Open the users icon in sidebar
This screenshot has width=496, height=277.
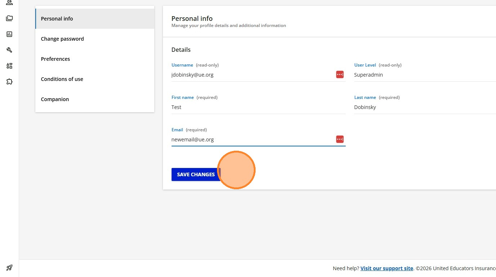point(9,3)
